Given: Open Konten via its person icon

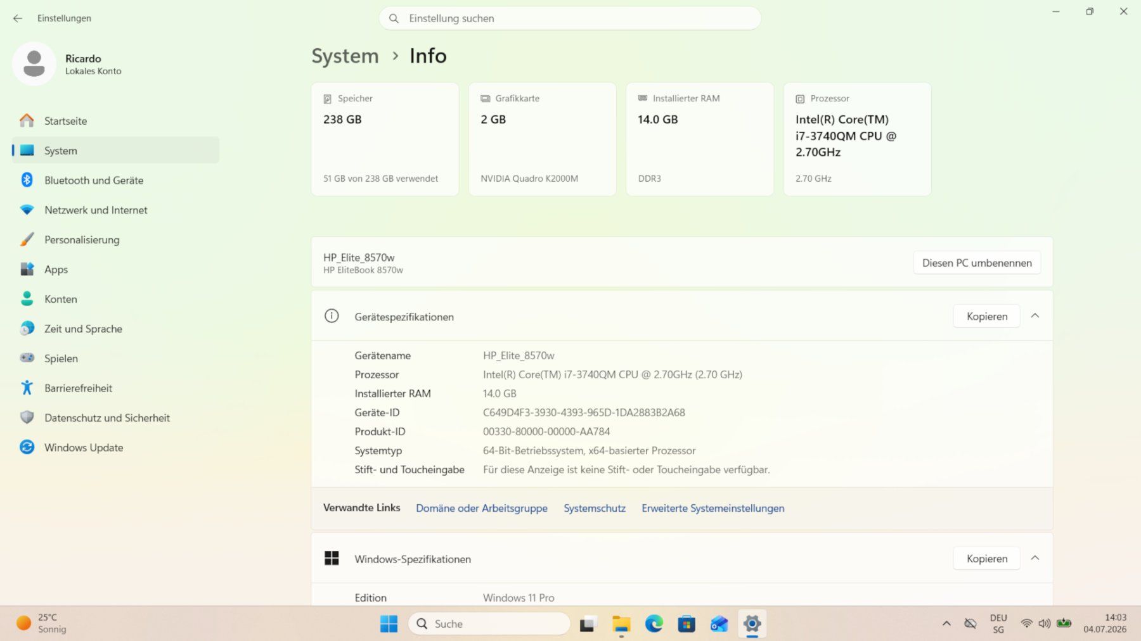Looking at the screenshot, I should [x=27, y=298].
